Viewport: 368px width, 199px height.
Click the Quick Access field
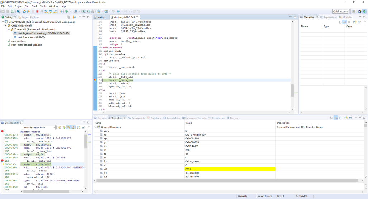click(340, 11)
